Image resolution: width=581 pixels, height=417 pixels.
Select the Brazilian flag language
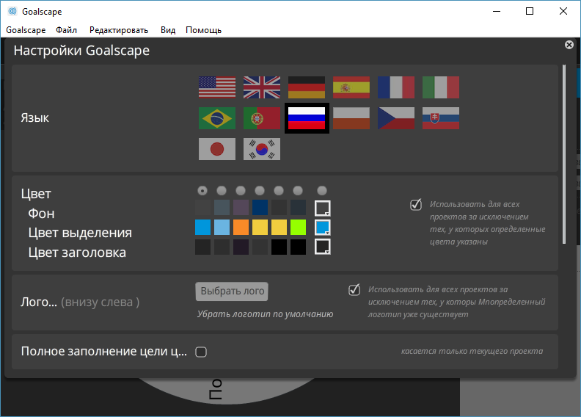click(216, 118)
